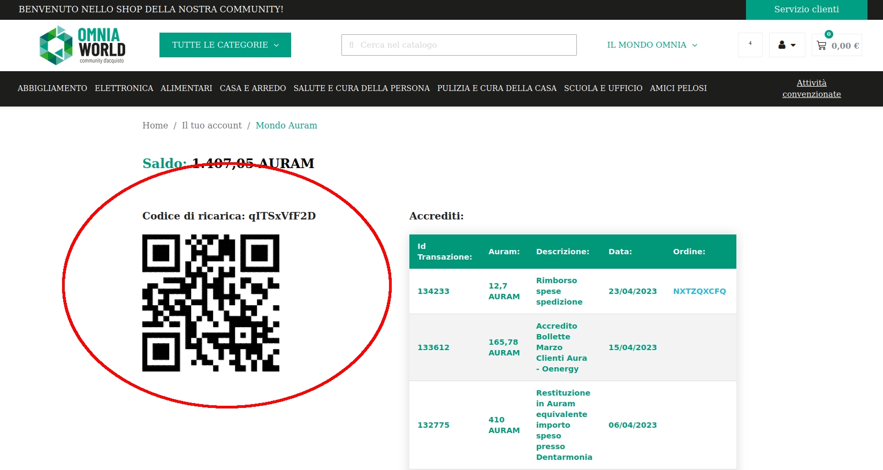The width and height of the screenshot is (883, 470).
Task: Open Salute e cura della persona
Action: pos(362,88)
